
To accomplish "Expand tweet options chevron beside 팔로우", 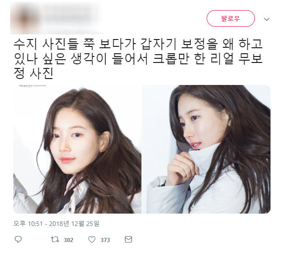I will pos(266,19).
